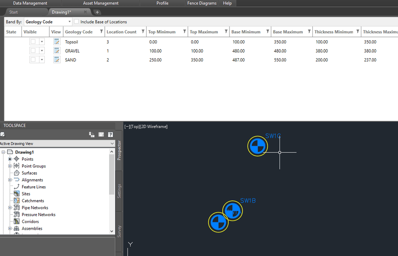Expand the Pipe Networks tree node

(10, 207)
